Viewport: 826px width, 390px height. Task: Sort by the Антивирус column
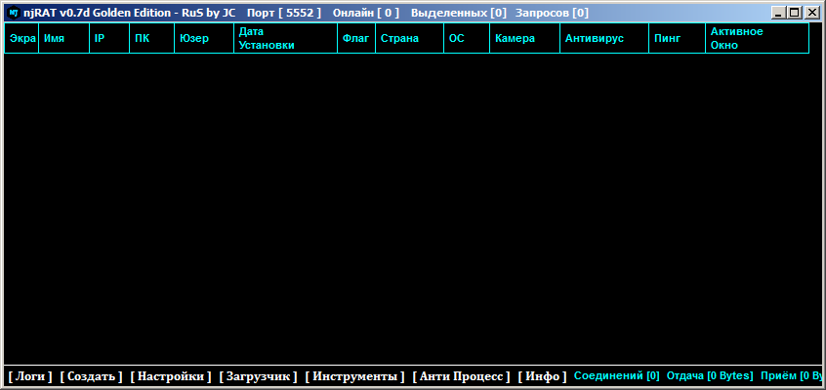603,38
